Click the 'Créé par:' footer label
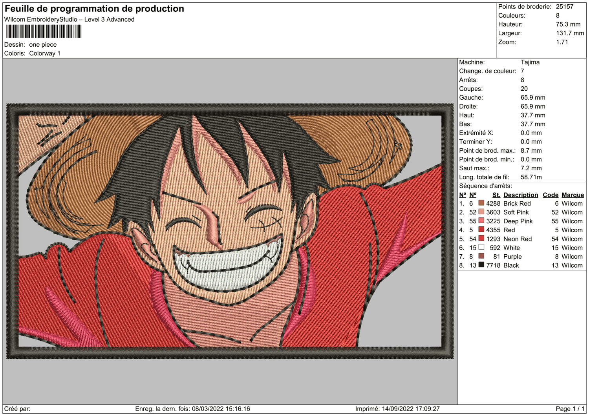 click(17, 409)
